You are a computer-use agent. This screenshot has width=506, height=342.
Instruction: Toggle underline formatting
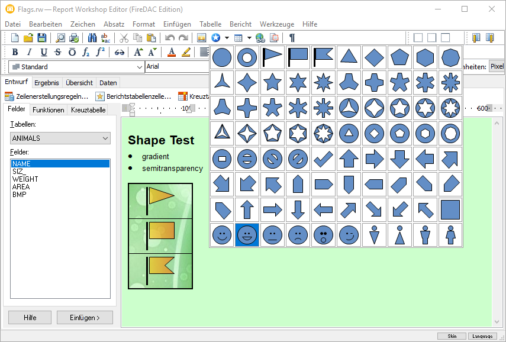click(44, 52)
